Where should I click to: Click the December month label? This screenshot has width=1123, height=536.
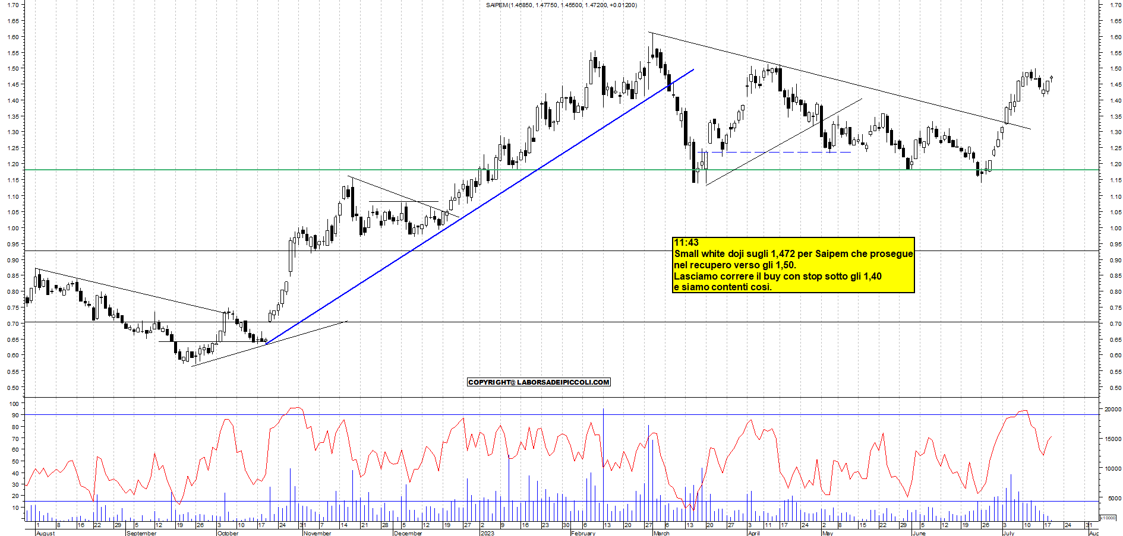408,533
